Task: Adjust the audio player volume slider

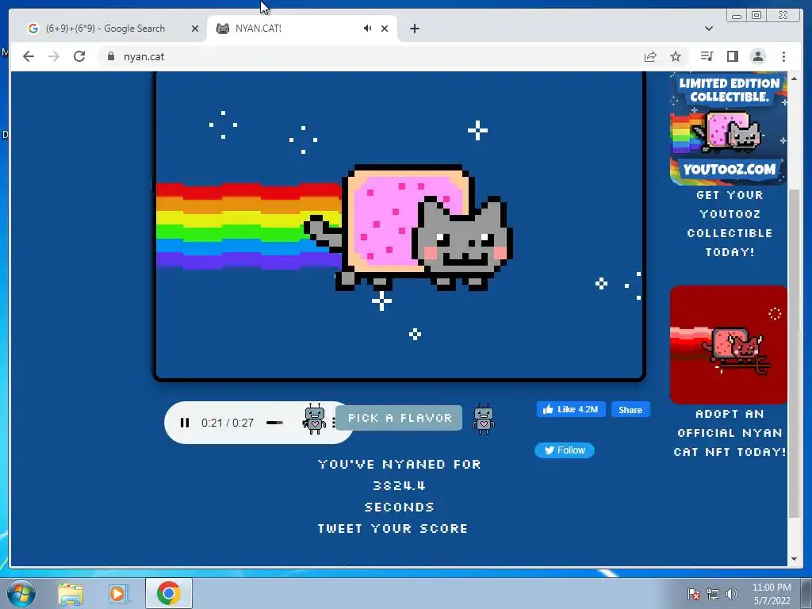Action: (x=274, y=423)
